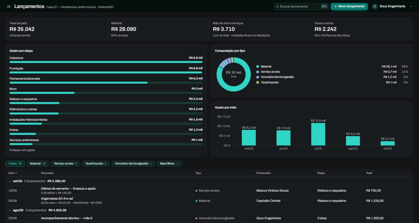Screen dimensions: 419x223
Task: Click the Fechamento/alvenaria progress bar
Action: (106, 83)
